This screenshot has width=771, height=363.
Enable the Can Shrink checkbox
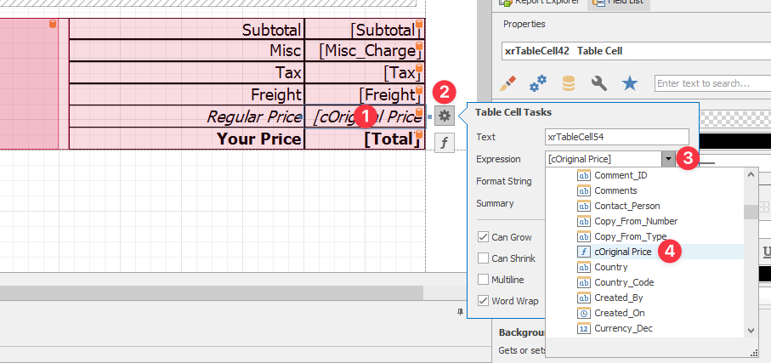point(484,258)
